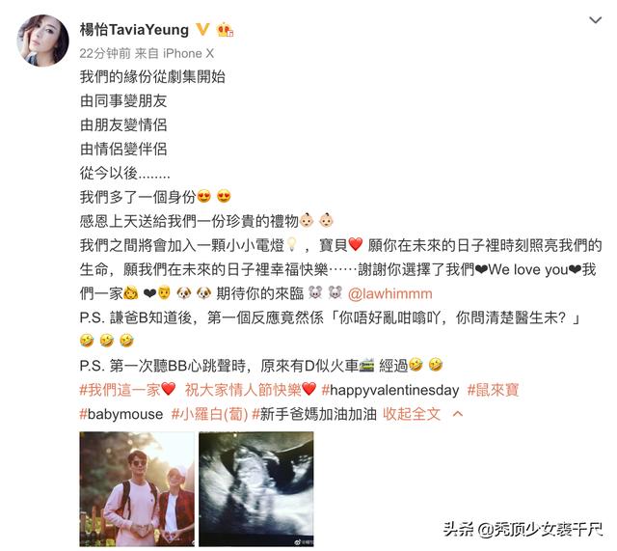Click the 22分钟前 post timestamp

[105, 53]
